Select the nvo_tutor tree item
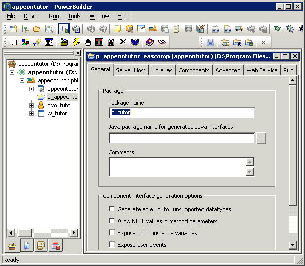Screen dimensions: 305x266 [60, 105]
